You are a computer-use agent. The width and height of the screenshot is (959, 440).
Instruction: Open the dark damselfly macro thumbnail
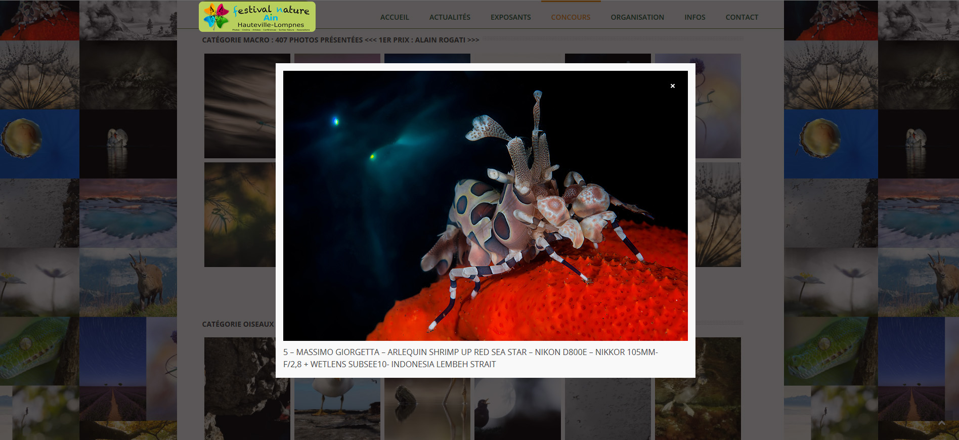240,106
